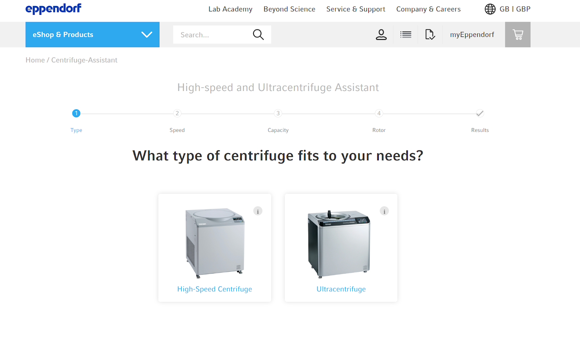Open the Company & Careers menu

pos(428,9)
